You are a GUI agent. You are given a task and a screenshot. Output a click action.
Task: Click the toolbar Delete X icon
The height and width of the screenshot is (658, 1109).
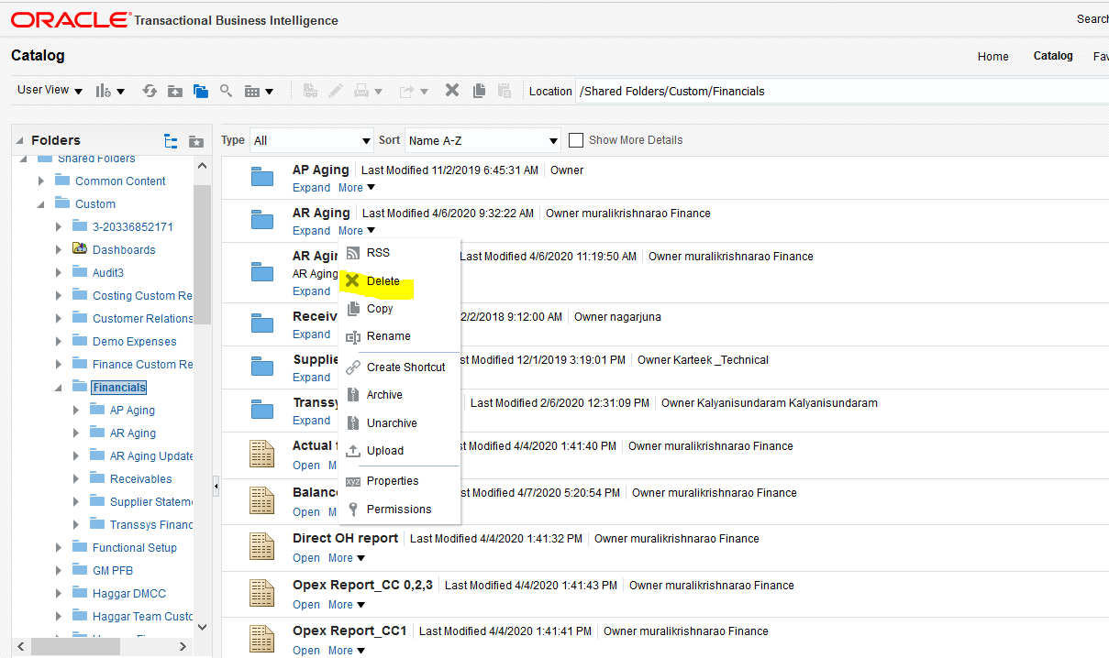click(451, 90)
